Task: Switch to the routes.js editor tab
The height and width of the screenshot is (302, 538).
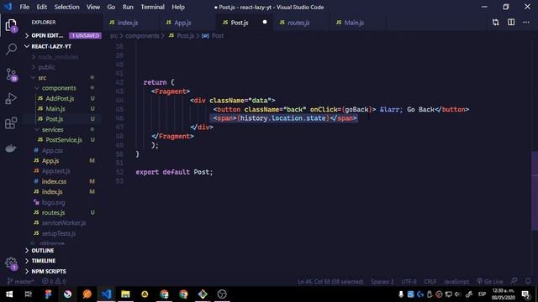Action: click(x=302, y=23)
